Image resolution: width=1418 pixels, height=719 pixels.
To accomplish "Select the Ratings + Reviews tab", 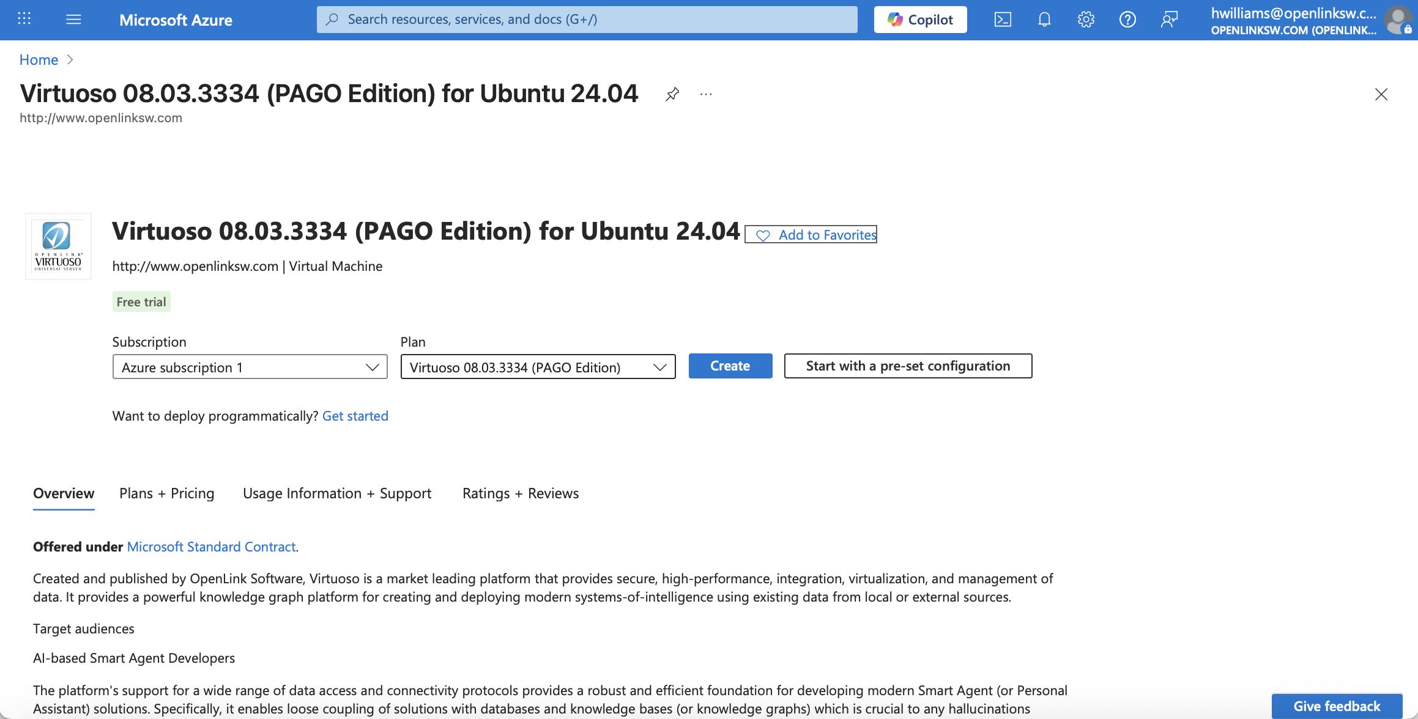I will pyautogui.click(x=520, y=493).
